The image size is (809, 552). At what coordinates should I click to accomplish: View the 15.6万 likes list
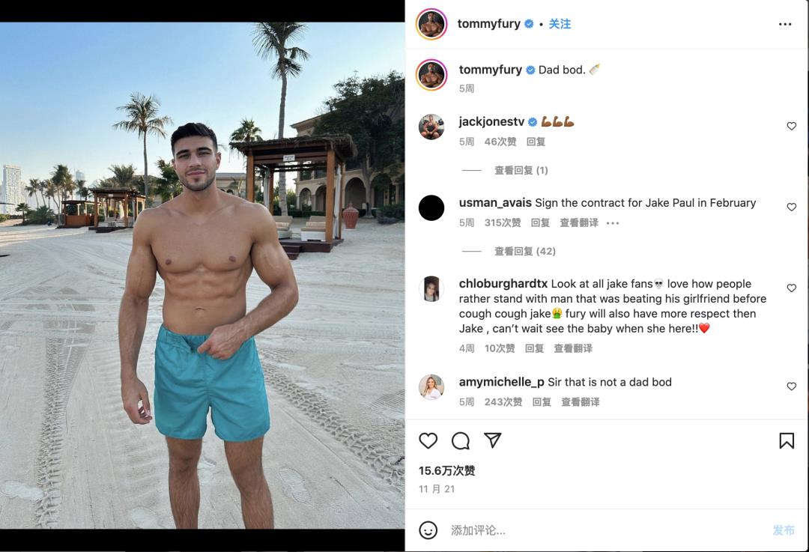[446, 470]
